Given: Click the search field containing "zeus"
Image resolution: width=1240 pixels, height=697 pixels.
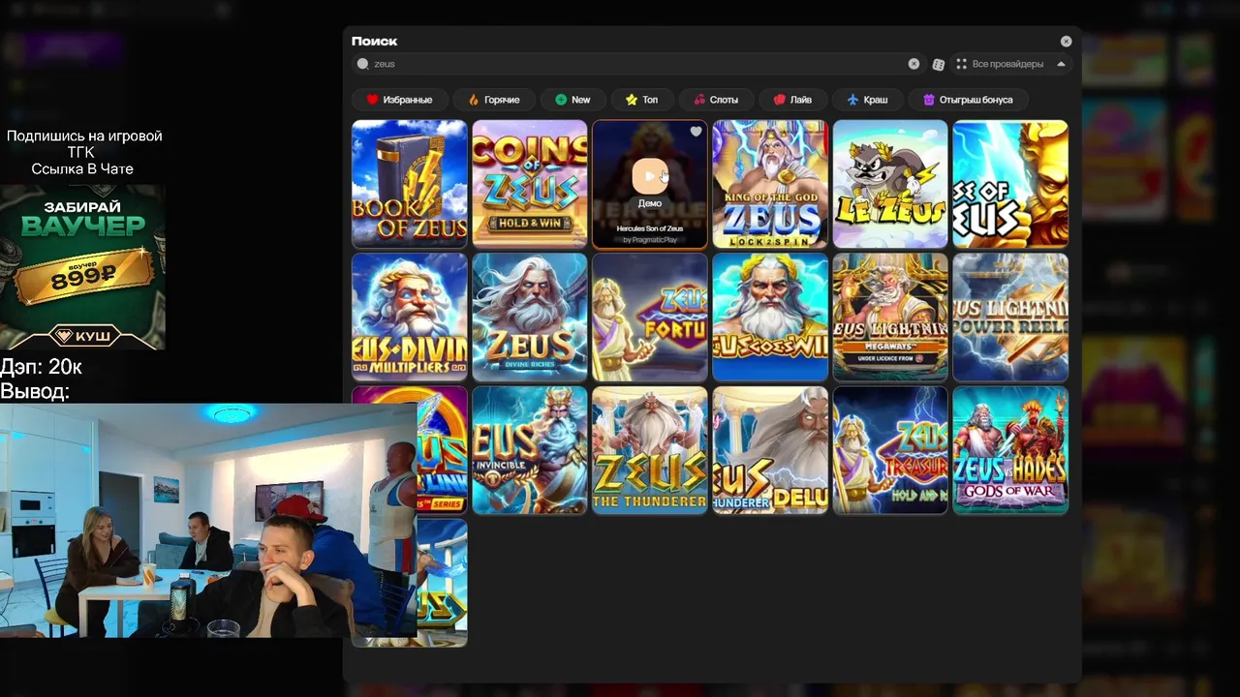Looking at the screenshot, I should pyautogui.click(x=637, y=64).
